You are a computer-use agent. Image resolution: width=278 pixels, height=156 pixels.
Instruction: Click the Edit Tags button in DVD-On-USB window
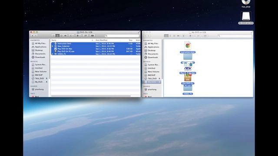tap(92, 36)
